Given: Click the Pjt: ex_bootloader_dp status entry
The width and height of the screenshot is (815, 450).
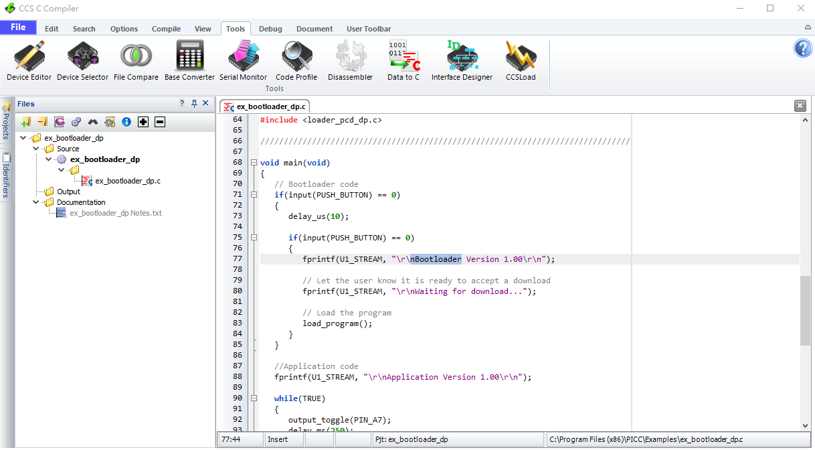Looking at the screenshot, I should click(458, 439).
